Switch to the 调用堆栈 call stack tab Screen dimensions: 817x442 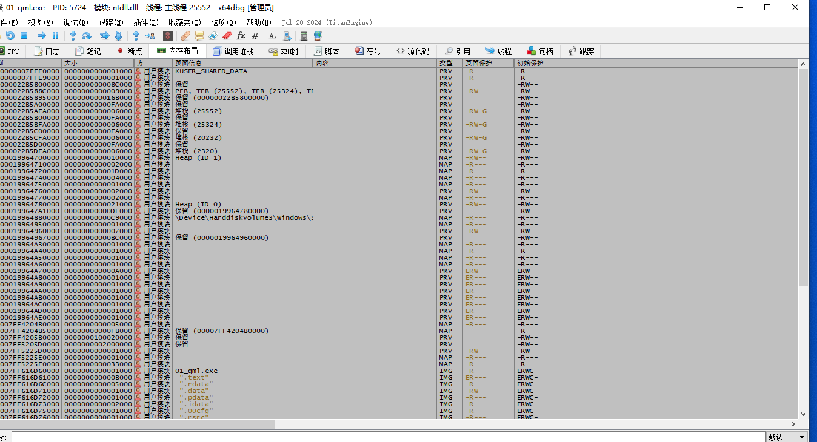tap(233, 51)
